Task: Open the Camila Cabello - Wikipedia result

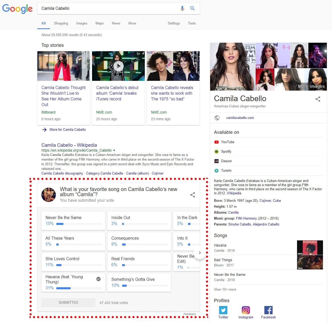Action: pos(69,145)
